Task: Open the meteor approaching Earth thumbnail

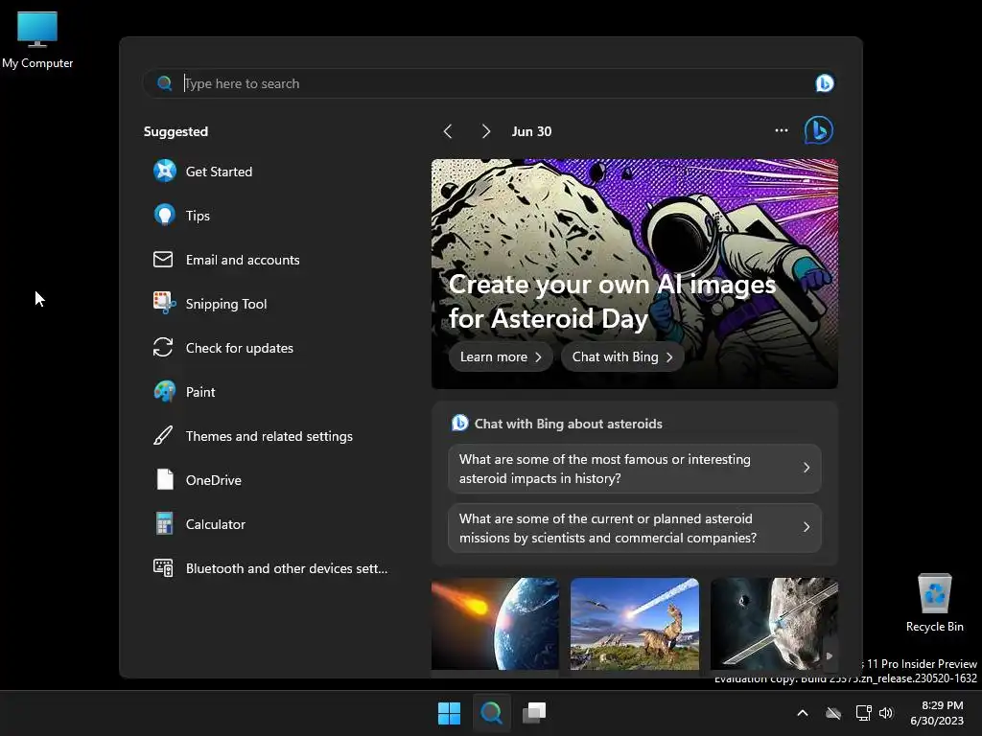Action: coord(495,623)
